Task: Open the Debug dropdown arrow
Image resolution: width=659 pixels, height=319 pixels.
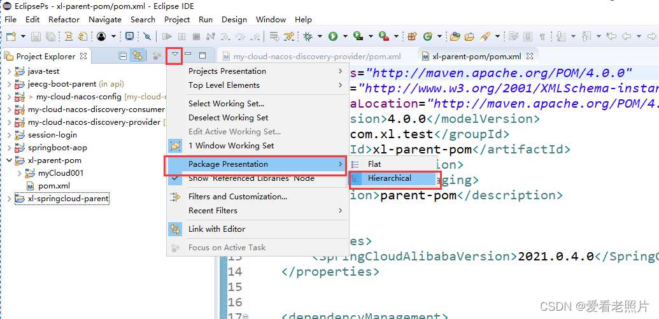Action: click(320, 36)
